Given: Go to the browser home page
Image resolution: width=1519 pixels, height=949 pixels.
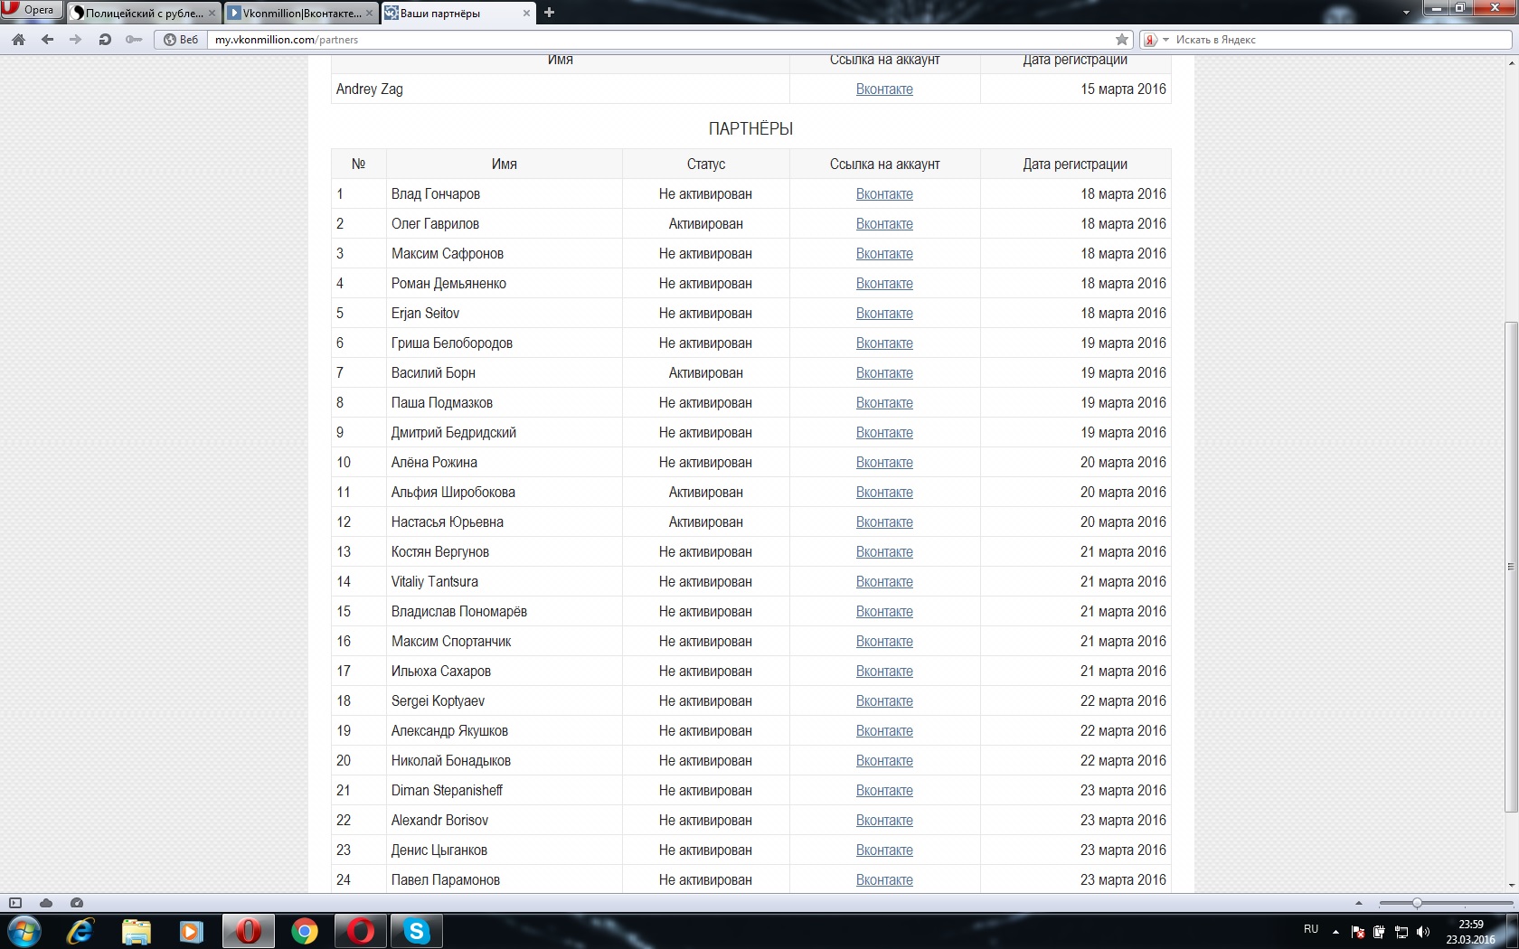Looking at the screenshot, I should click(18, 40).
